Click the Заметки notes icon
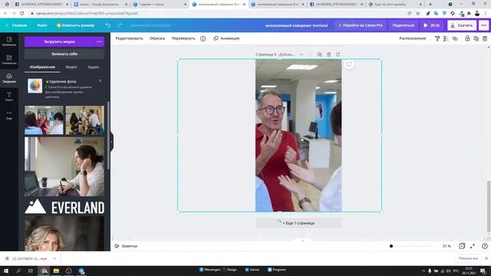The image size is (491, 276). [117, 246]
